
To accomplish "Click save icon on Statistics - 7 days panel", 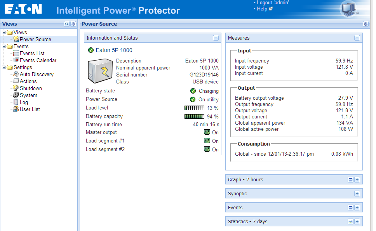I will tap(350, 221).
